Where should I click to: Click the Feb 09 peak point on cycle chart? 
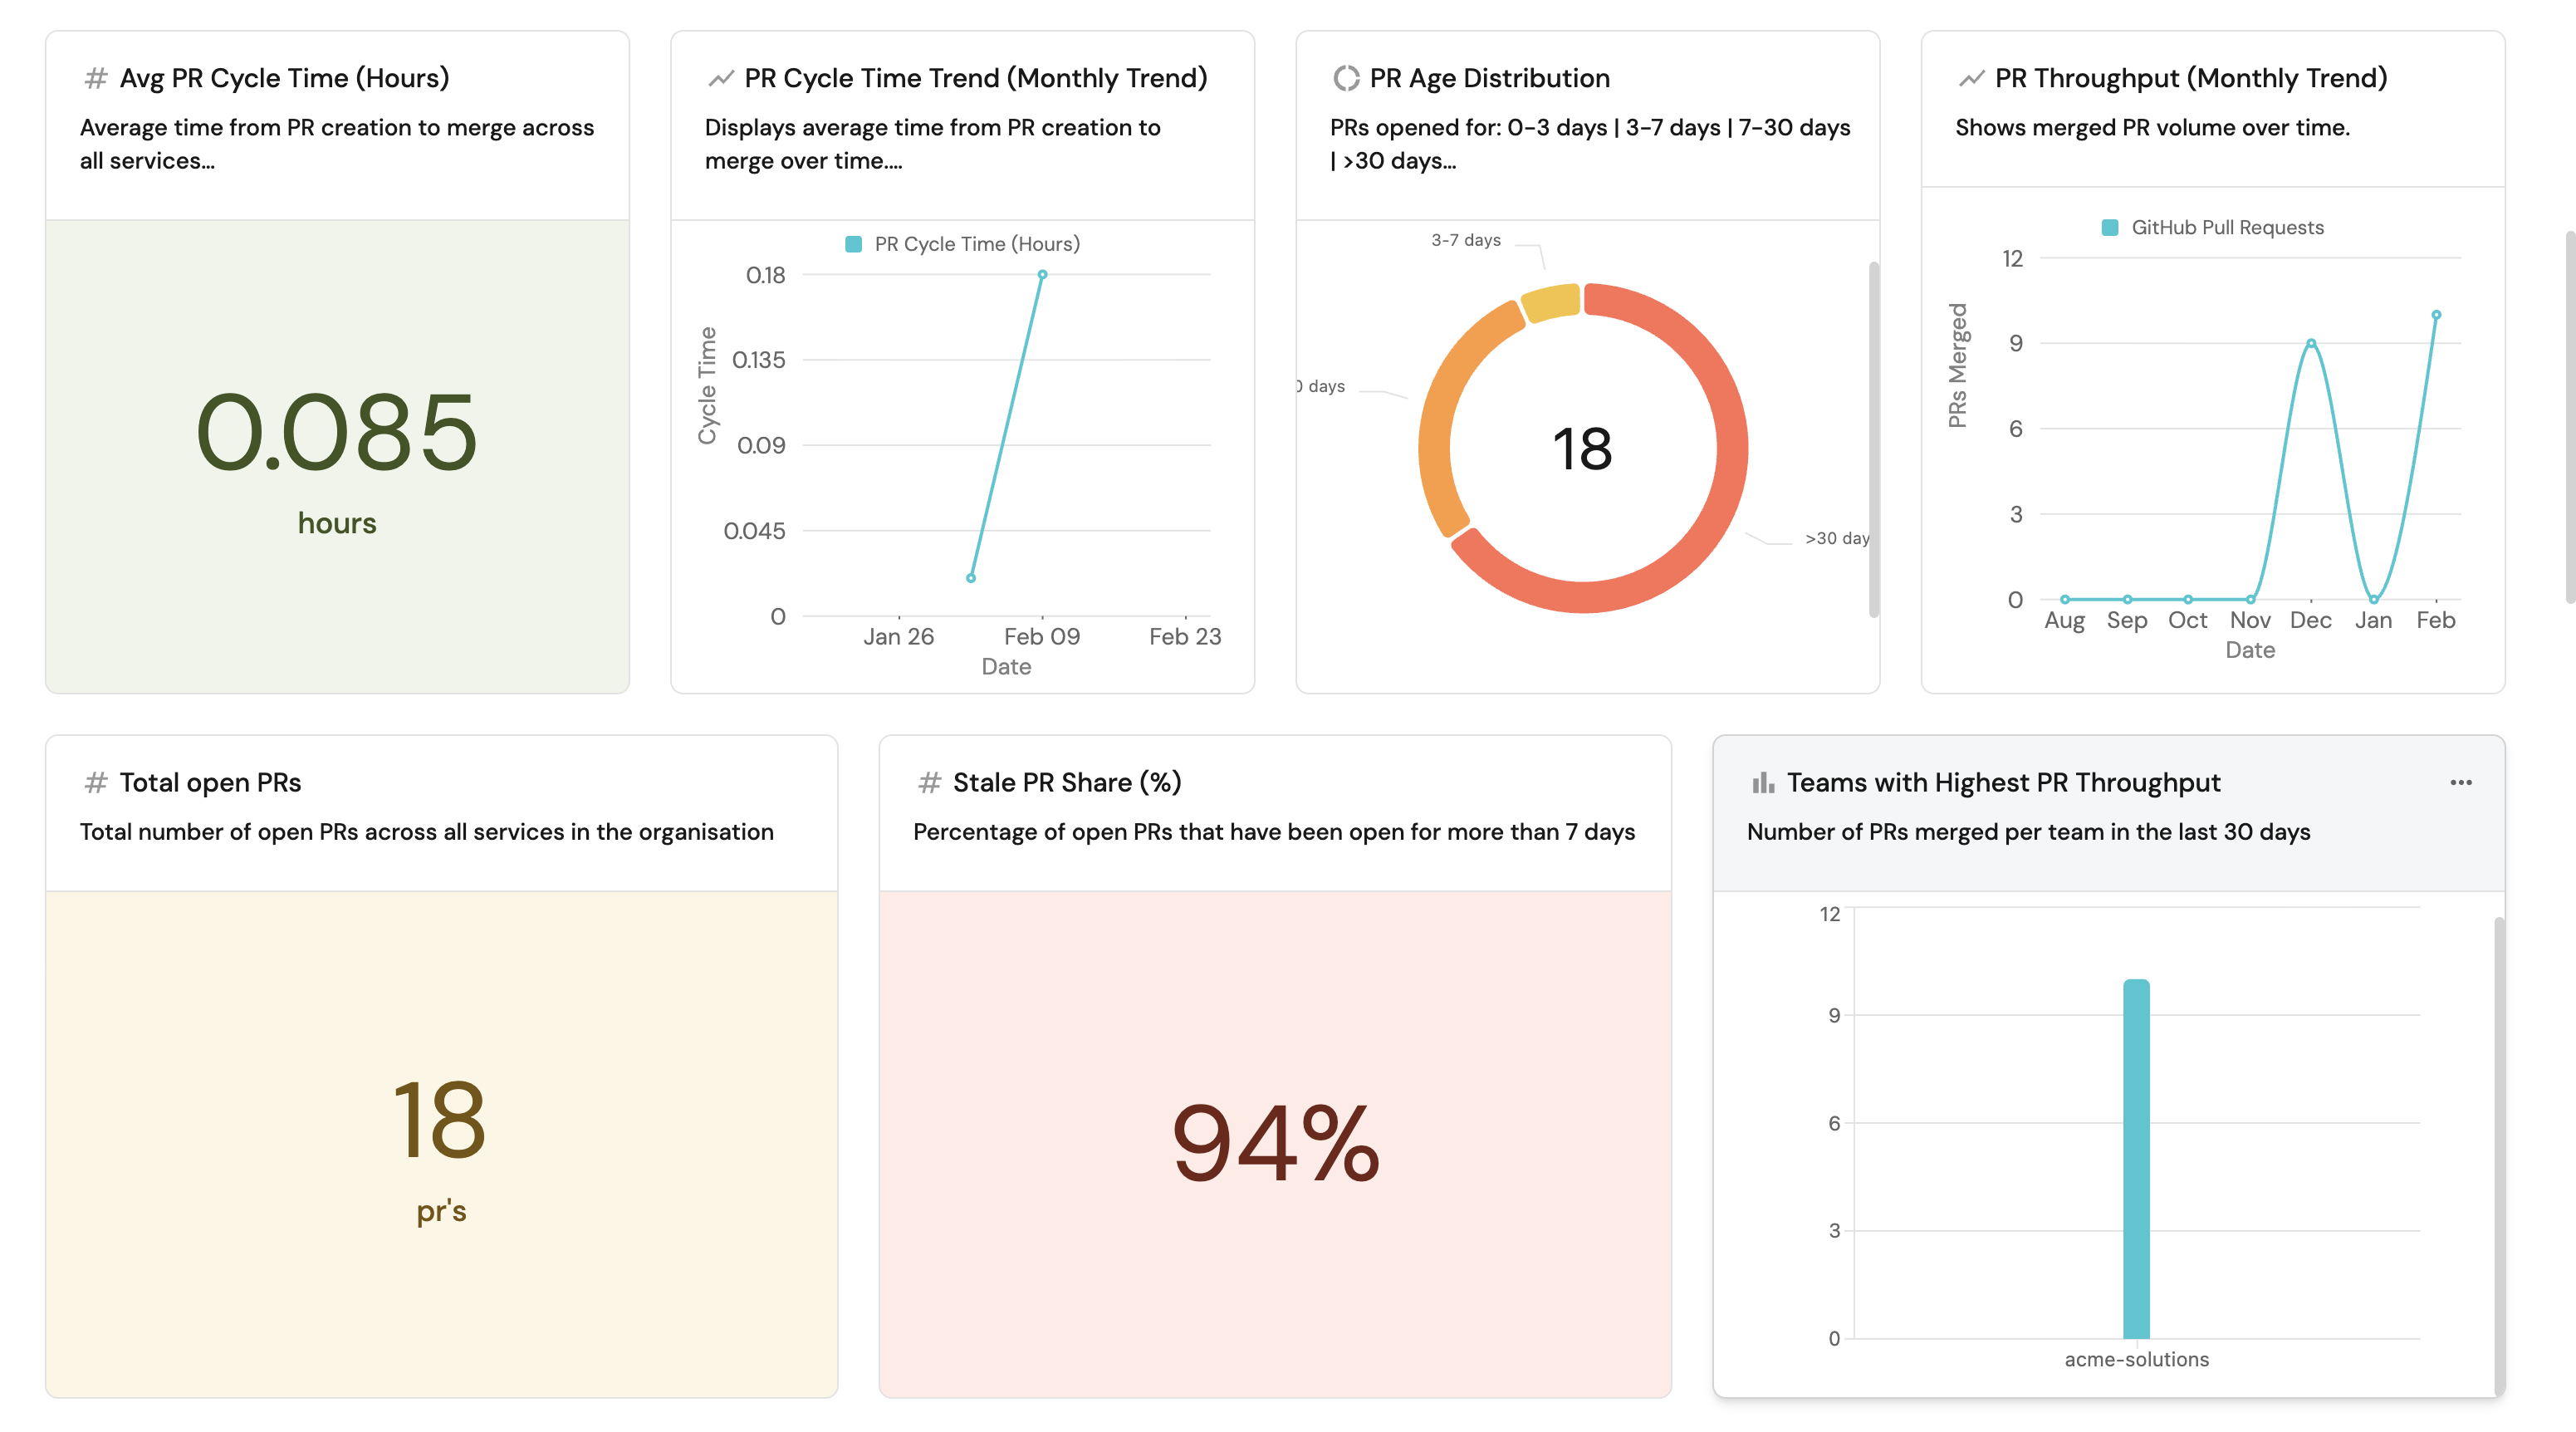click(1042, 274)
